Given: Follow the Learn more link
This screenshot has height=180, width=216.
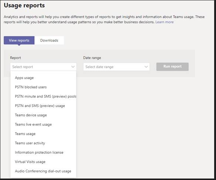Looking at the screenshot, I should (164, 22).
